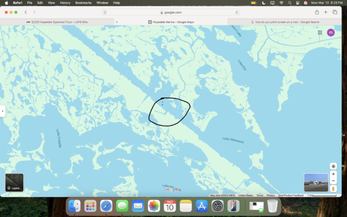Reload the google.com page
Screen dimensions: 347x217
point(237,12)
